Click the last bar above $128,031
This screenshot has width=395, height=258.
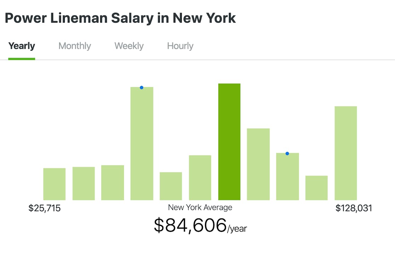click(345, 153)
